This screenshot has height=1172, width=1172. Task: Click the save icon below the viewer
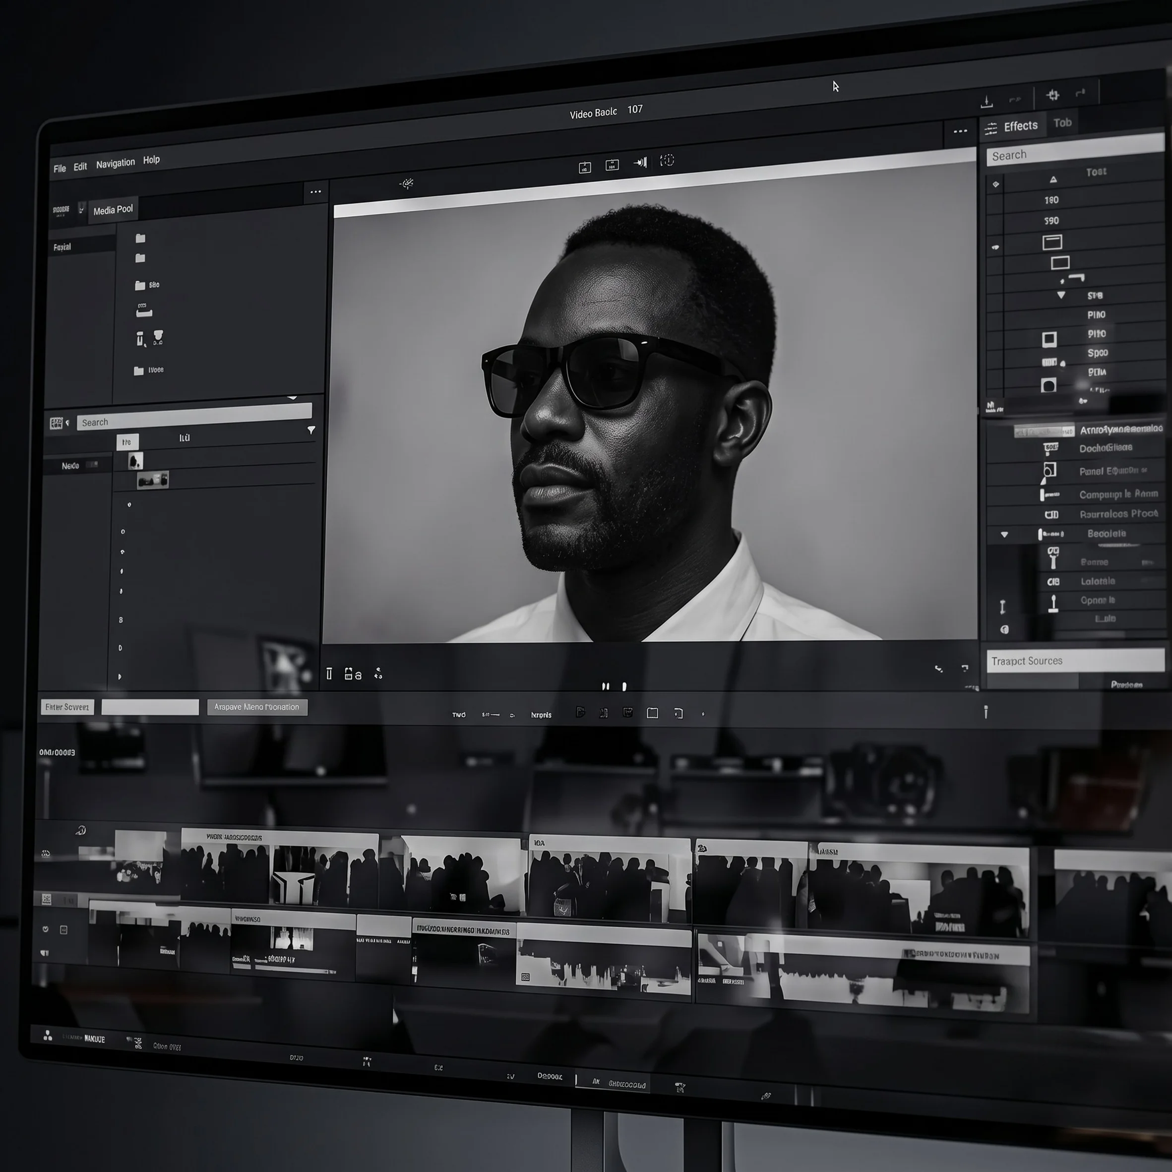click(x=349, y=674)
